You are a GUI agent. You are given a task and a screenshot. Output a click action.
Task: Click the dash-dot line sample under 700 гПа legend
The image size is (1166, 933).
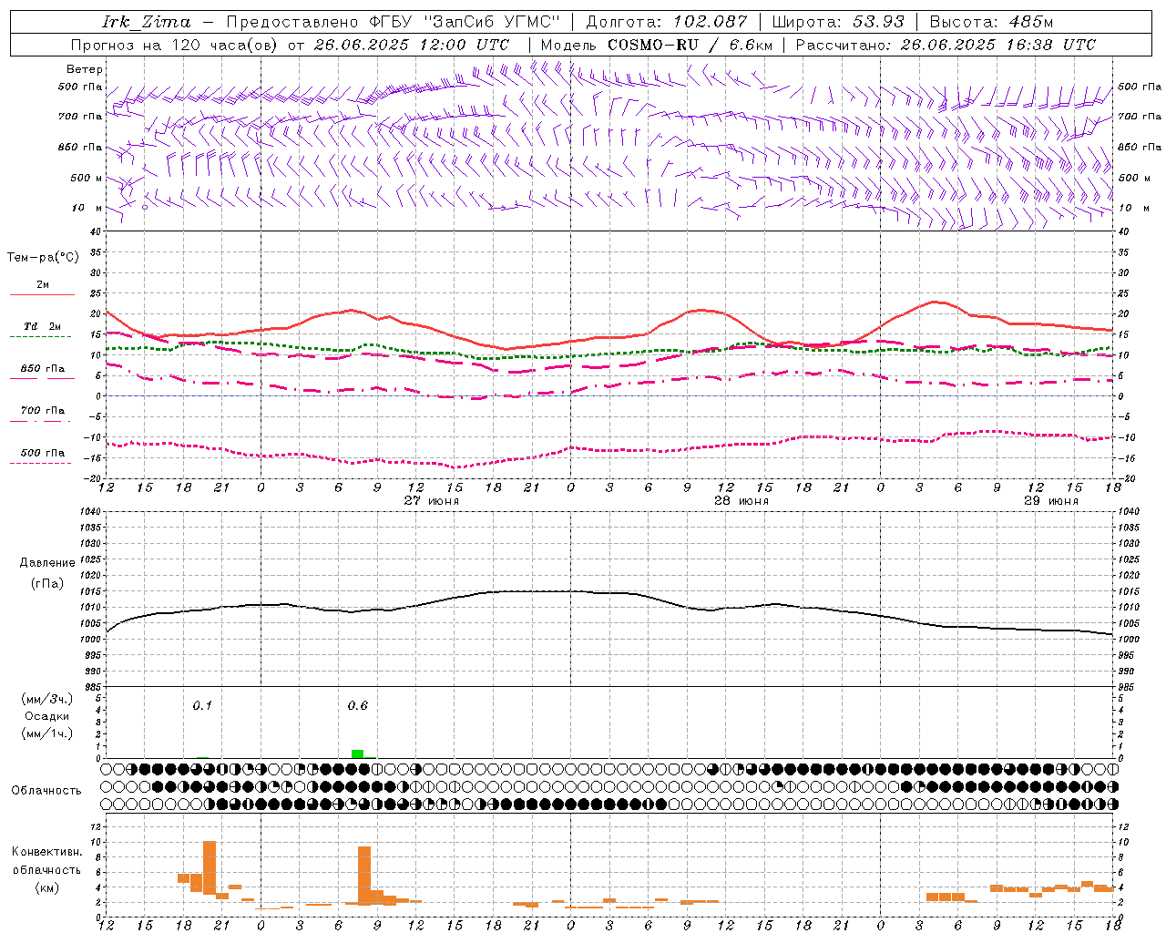tap(40, 421)
